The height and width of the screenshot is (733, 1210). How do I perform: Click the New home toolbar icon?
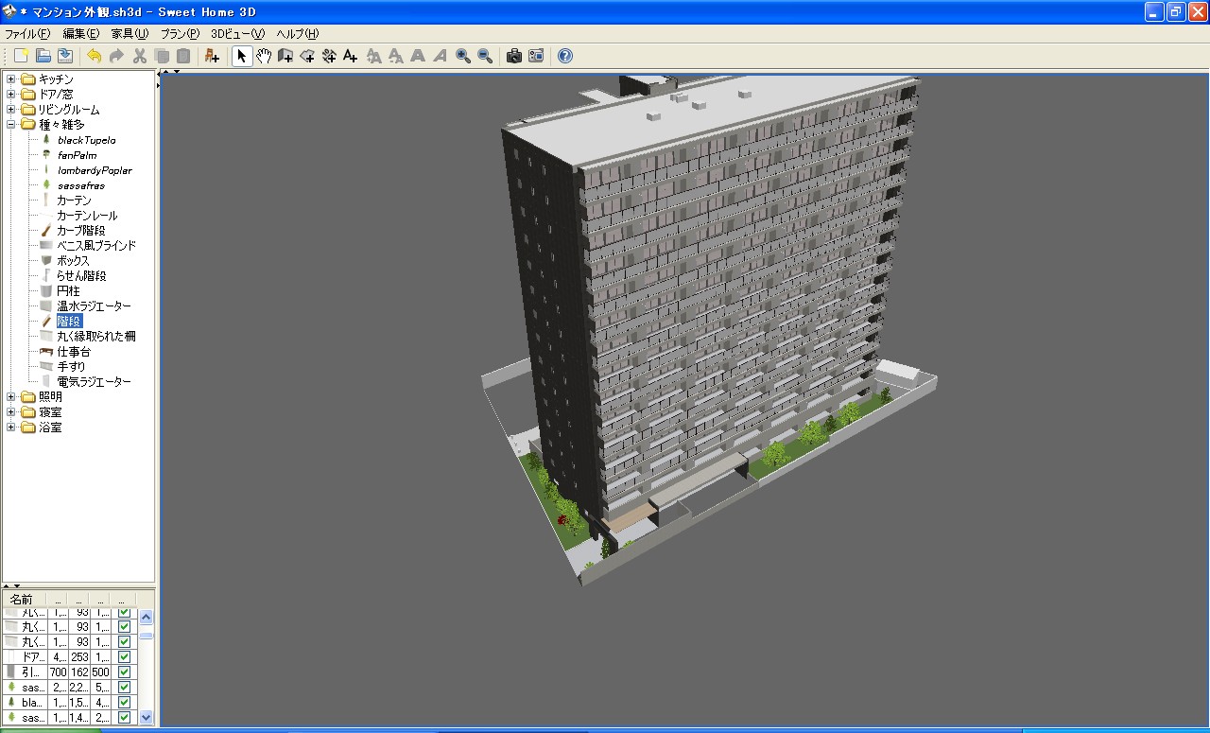tap(20, 57)
